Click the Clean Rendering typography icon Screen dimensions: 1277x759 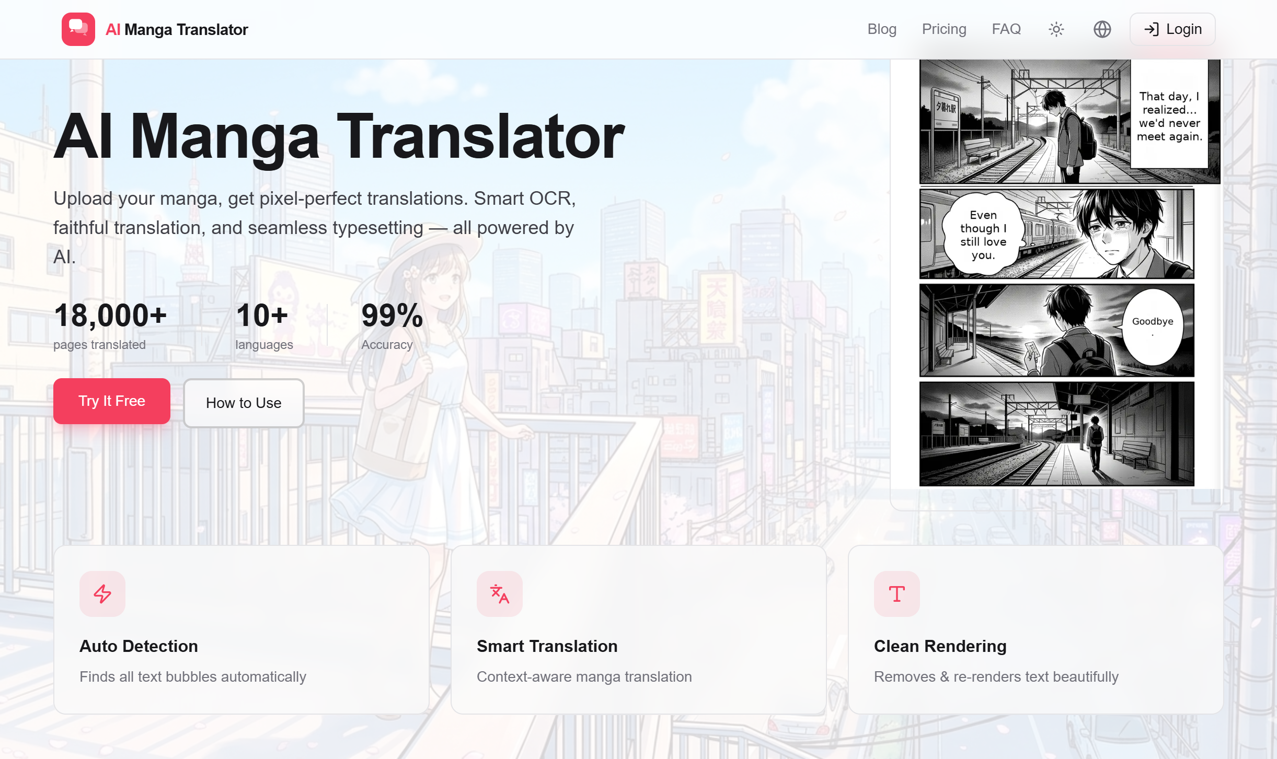[x=896, y=593]
